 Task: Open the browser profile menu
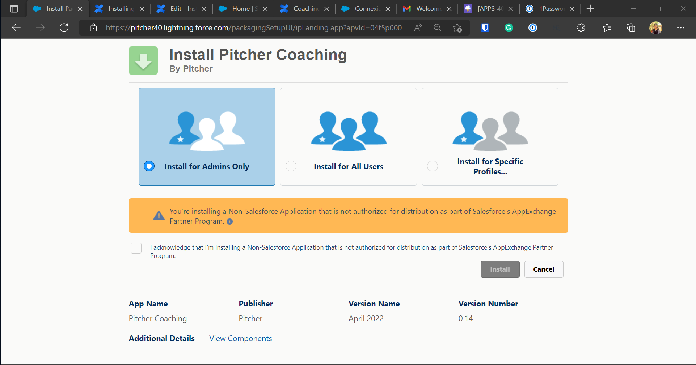click(x=656, y=27)
